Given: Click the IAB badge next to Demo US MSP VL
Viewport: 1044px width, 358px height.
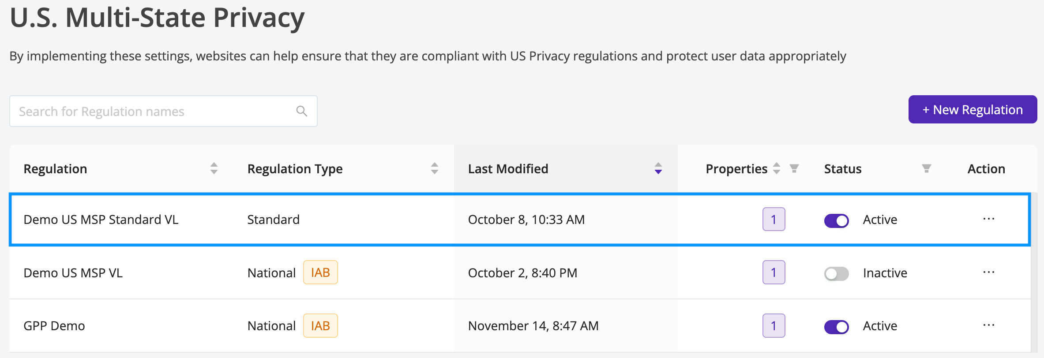Looking at the screenshot, I should [320, 272].
